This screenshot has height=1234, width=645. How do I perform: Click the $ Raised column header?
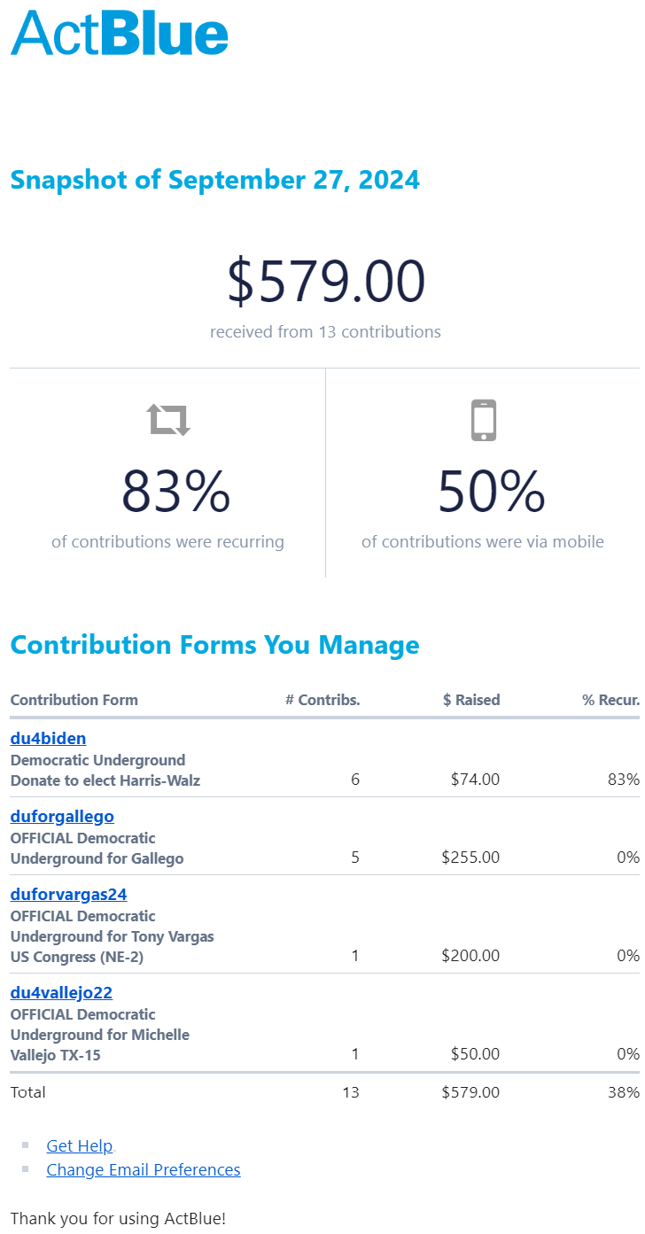(471, 700)
